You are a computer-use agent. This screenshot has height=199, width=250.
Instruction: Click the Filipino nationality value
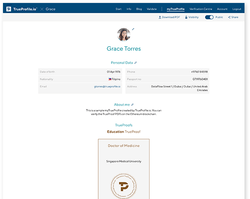[x=116, y=79]
